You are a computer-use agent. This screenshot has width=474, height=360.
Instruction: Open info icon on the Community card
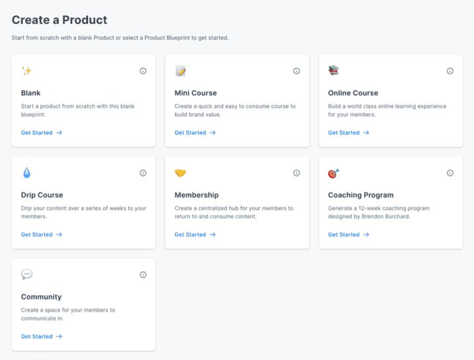click(x=143, y=274)
